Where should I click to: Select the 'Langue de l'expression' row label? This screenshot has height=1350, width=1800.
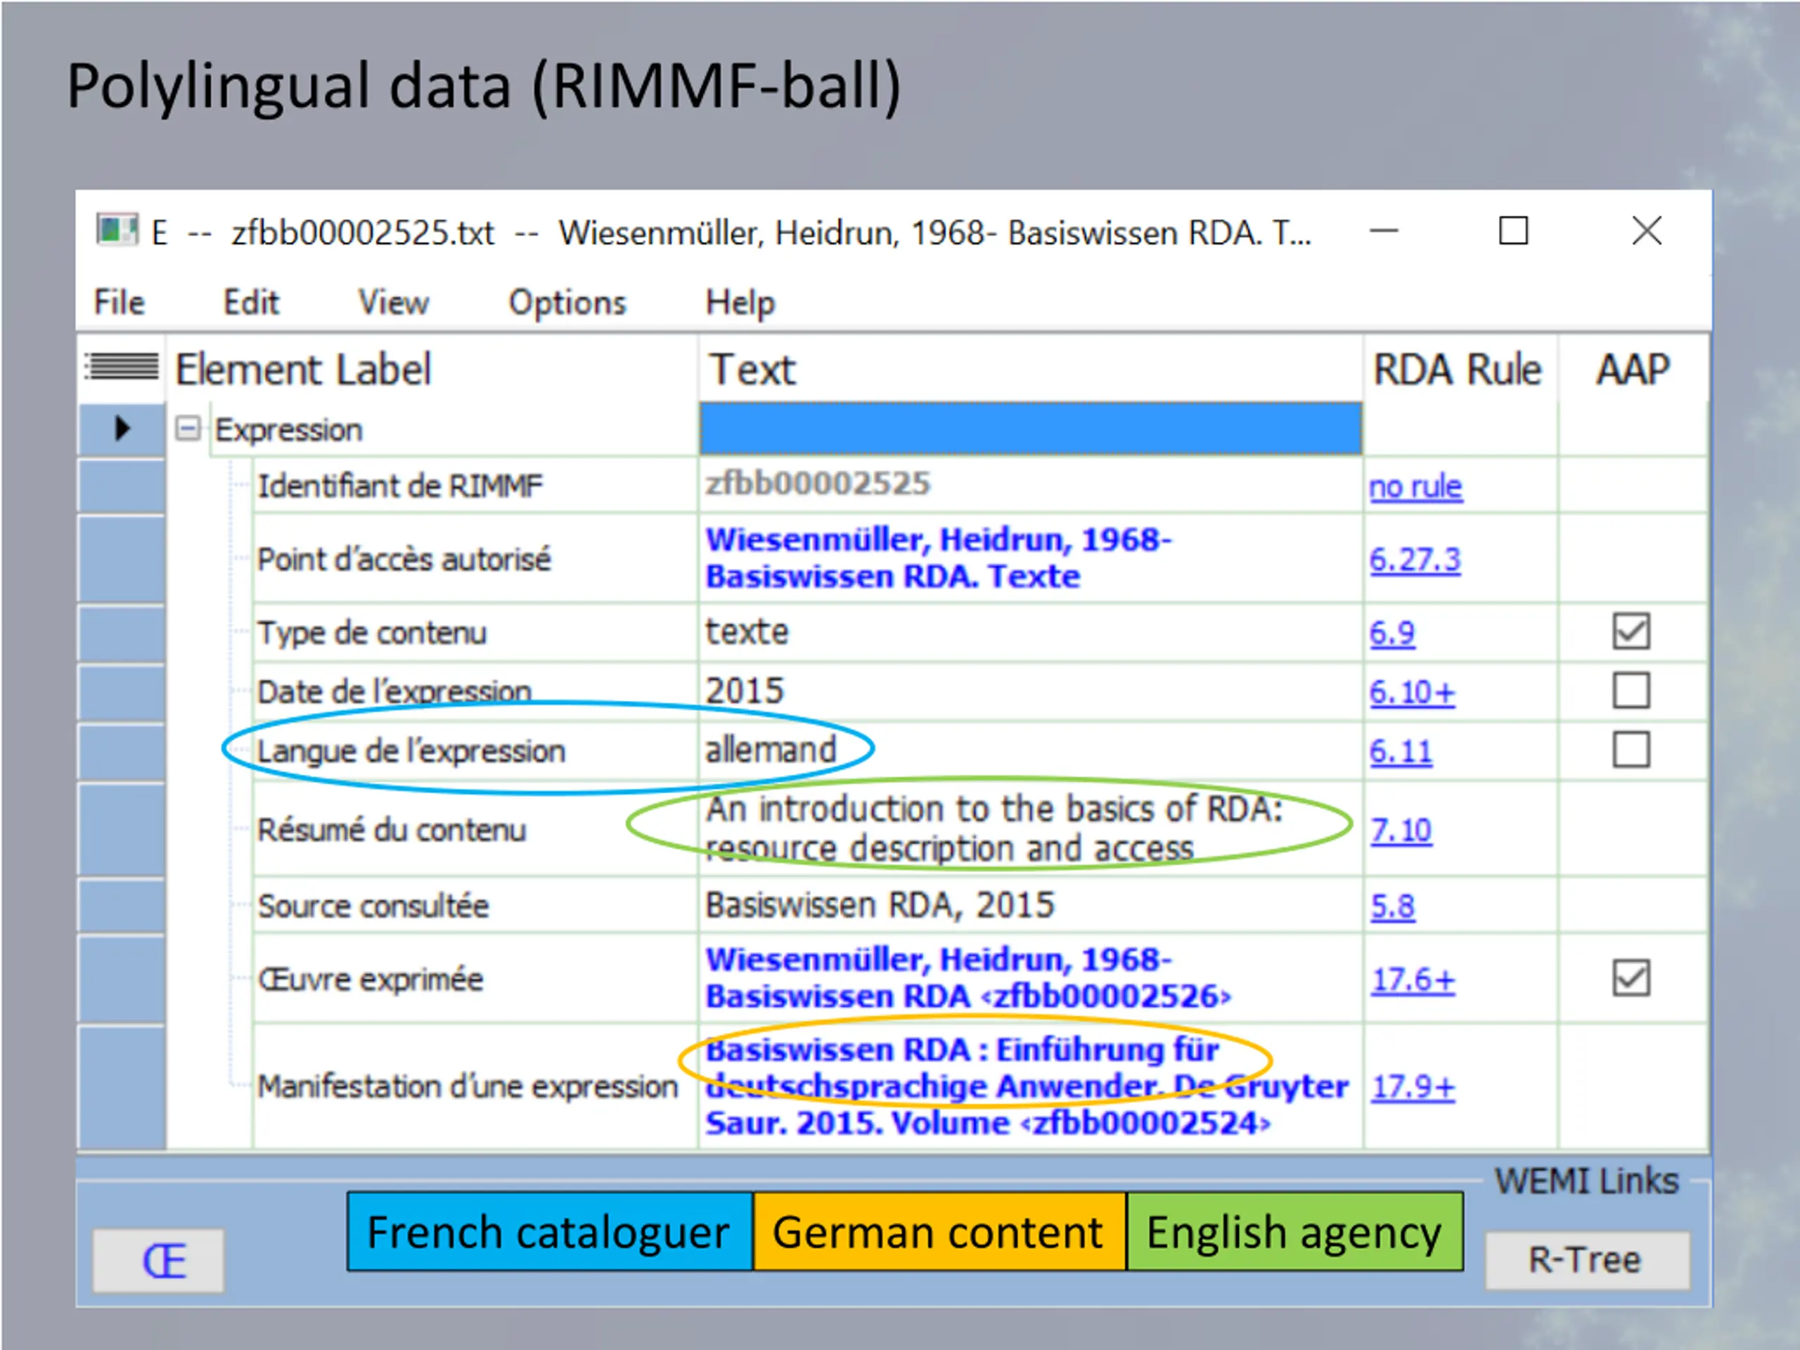click(411, 751)
